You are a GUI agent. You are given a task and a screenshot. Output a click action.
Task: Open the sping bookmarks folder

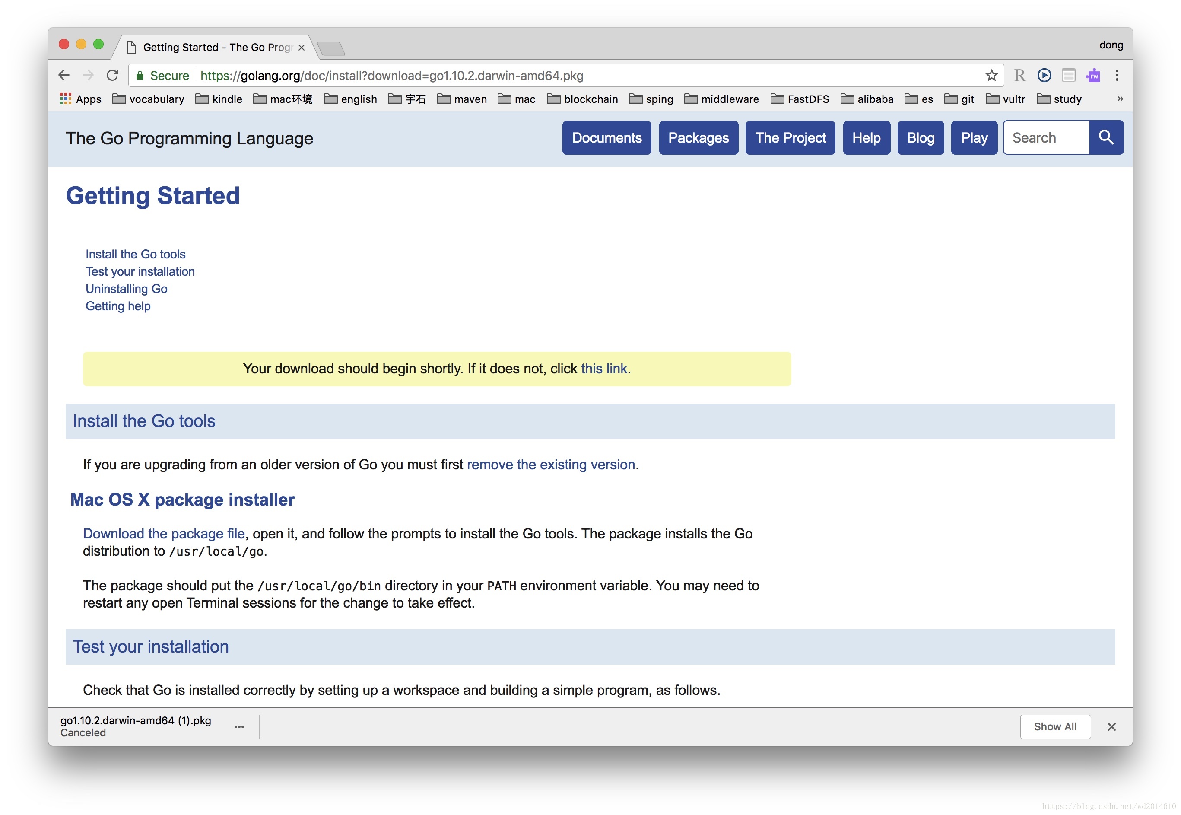(x=651, y=99)
